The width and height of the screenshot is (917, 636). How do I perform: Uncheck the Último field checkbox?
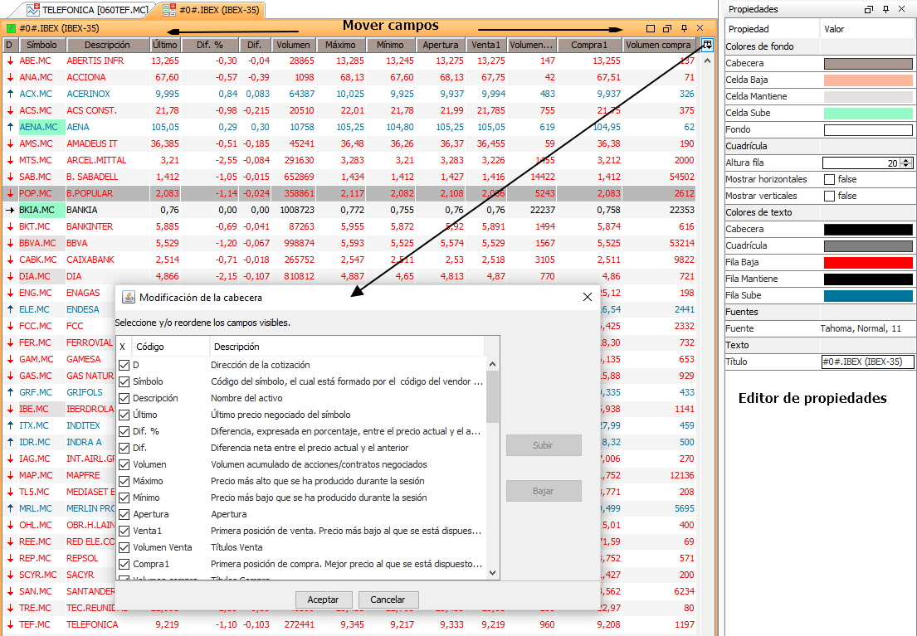pyautogui.click(x=124, y=415)
